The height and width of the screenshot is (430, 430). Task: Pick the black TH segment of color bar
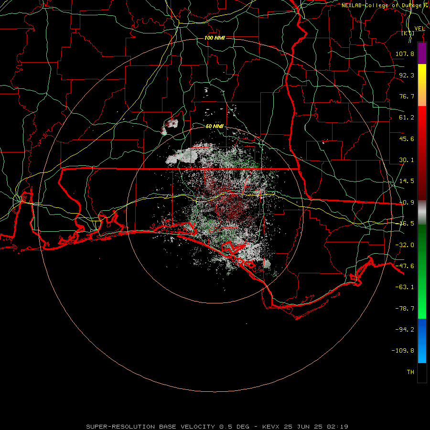tap(422, 372)
